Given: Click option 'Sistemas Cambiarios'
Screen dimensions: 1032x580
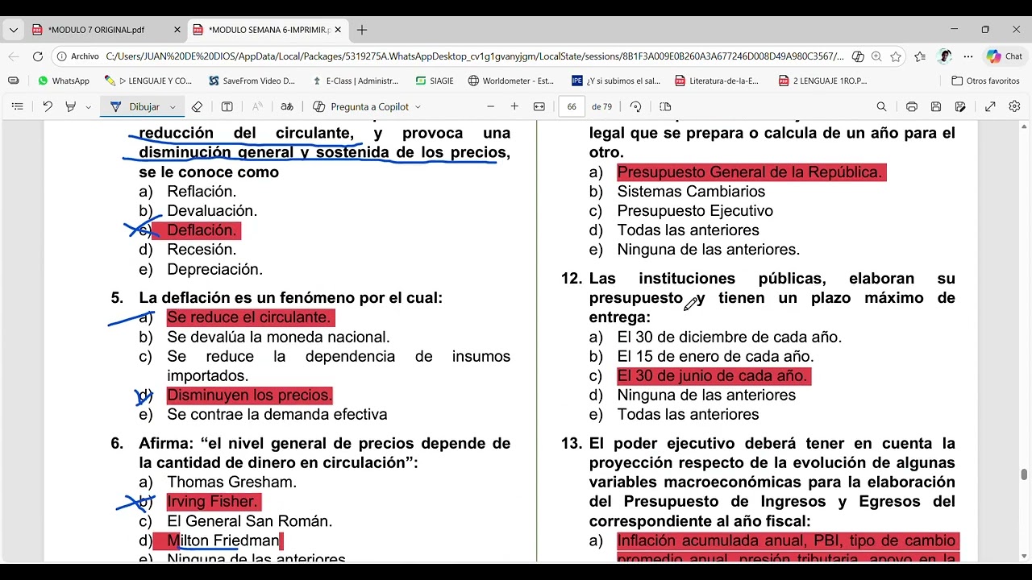Looking at the screenshot, I should [x=691, y=192].
